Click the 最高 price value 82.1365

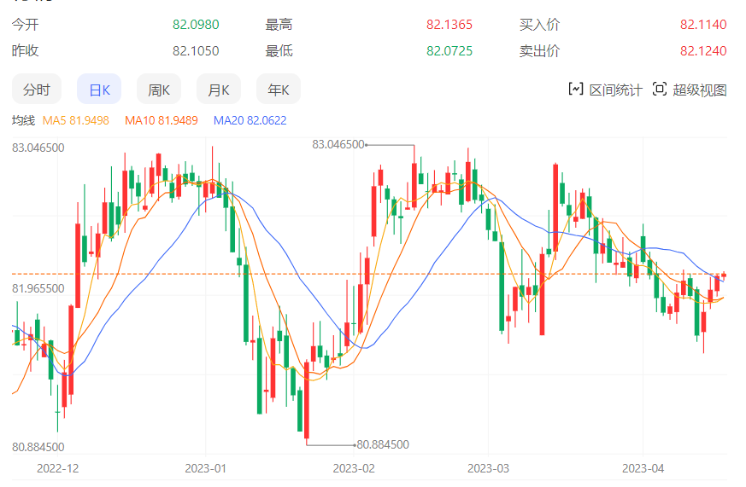pyautogui.click(x=449, y=25)
